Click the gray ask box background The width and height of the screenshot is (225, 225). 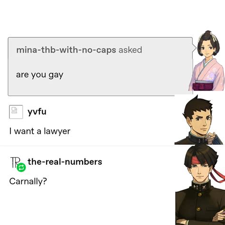(x=100, y=66)
